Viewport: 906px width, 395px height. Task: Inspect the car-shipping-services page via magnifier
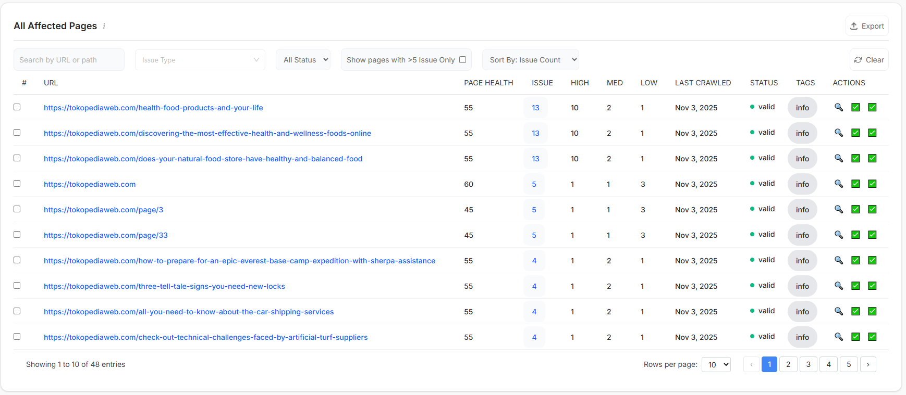[x=839, y=311]
